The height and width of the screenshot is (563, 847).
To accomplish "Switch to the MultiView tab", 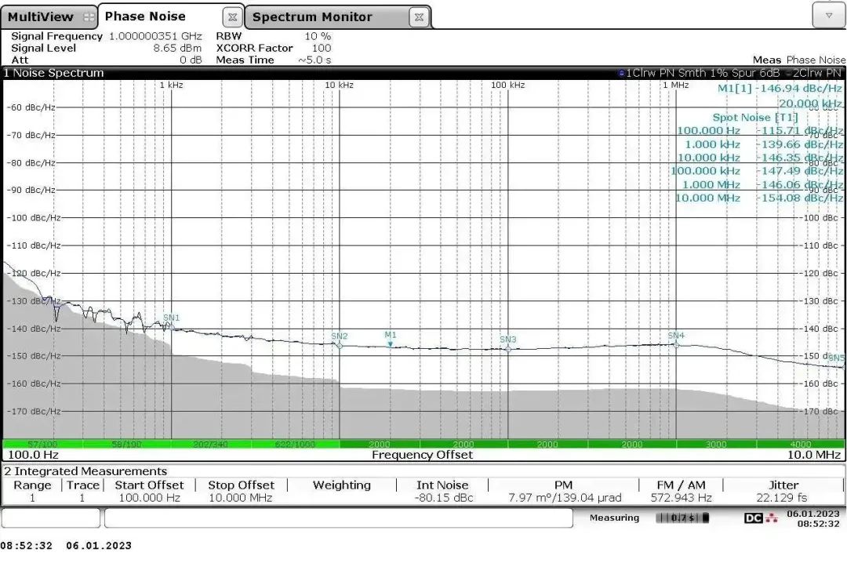I will coord(49,16).
